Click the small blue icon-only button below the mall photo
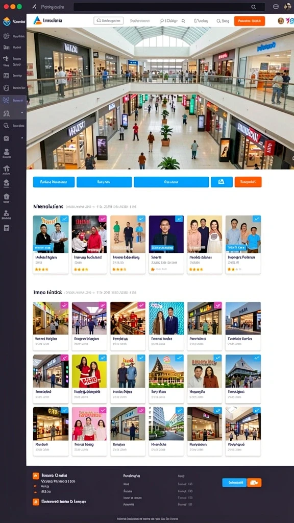The width and height of the screenshot is (294, 523). pyautogui.click(x=222, y=182)
